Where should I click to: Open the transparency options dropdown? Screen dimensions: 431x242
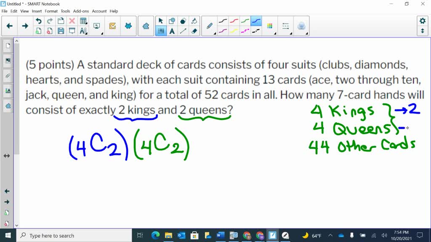click(x=301, y=26)
